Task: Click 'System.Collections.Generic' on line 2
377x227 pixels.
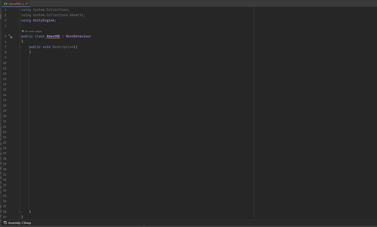Action: pyautogui.click(x=58, y=15)
